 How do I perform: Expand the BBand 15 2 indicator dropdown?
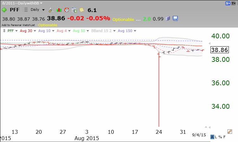coord(114,31)
